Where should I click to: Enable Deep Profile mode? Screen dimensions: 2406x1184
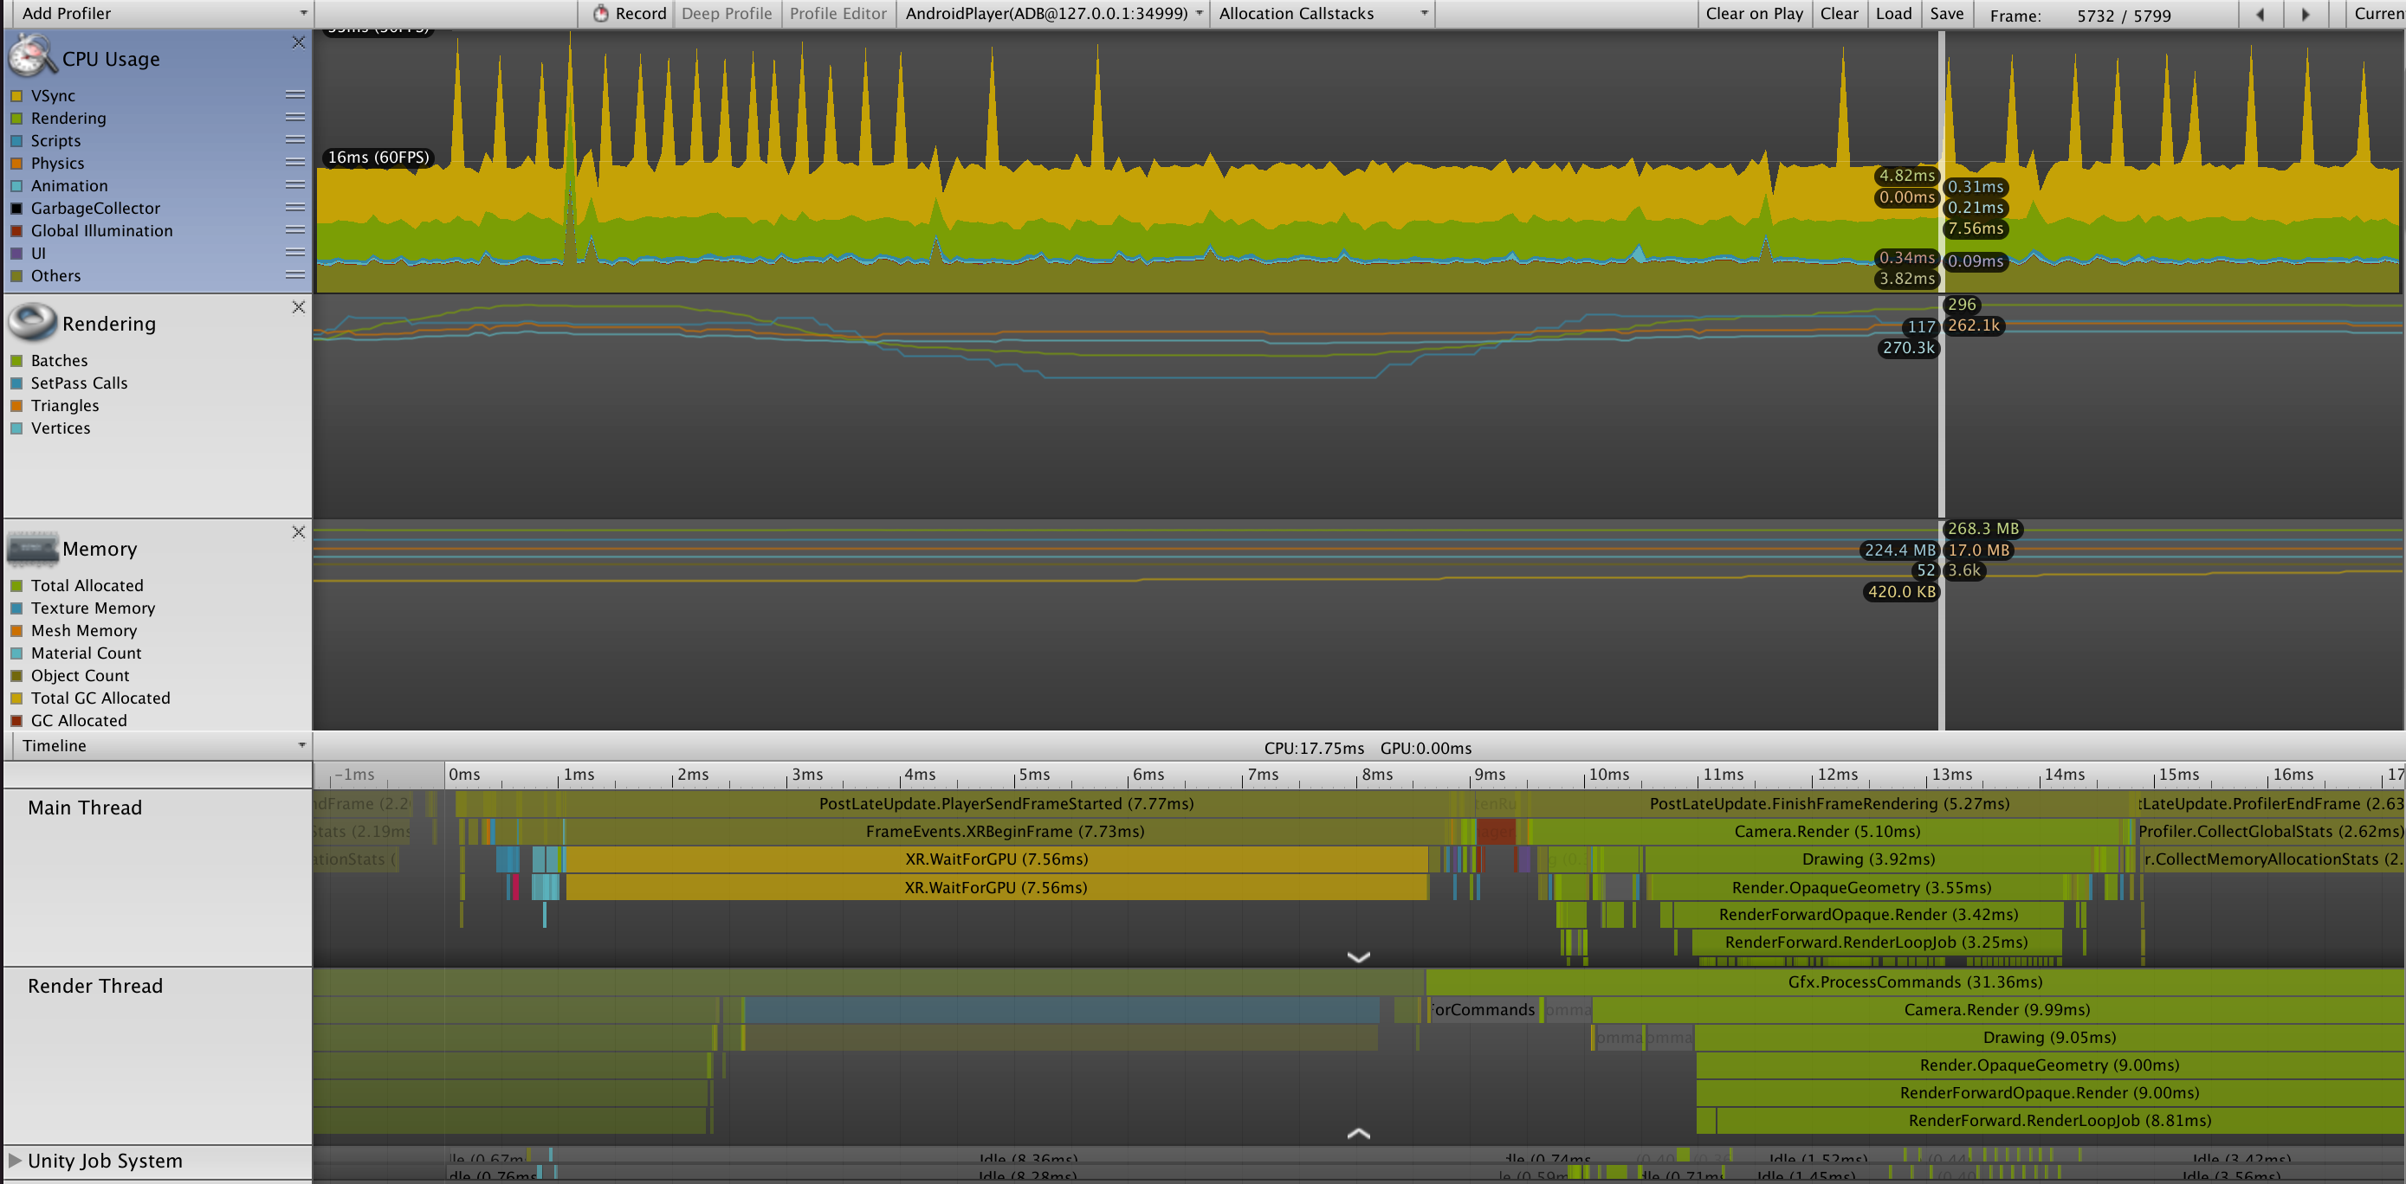click(727, 13)
